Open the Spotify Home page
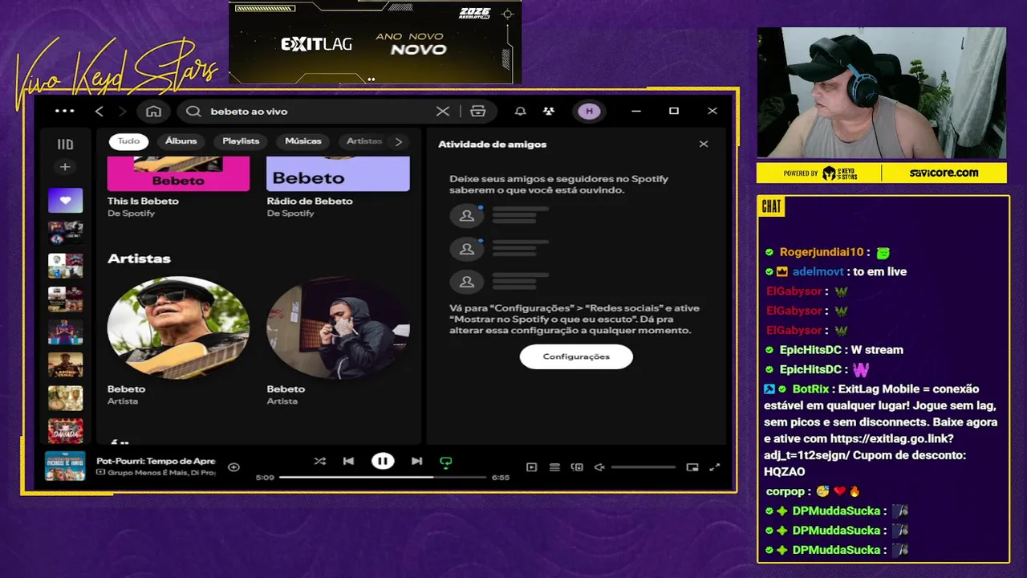Screen dimensions: 1027x578 point(154,111)
